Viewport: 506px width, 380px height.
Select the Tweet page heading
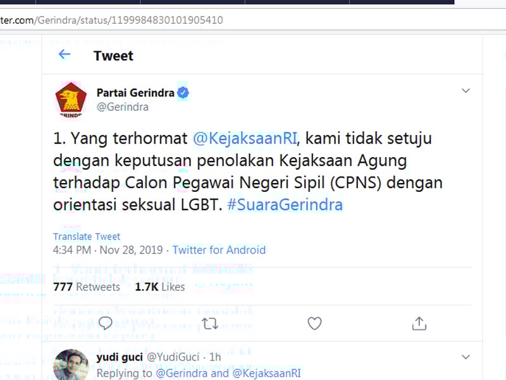click(113, 56)
